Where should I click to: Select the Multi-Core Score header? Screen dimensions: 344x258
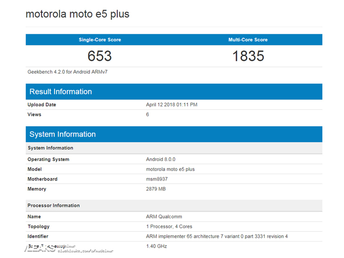(248, 40)
